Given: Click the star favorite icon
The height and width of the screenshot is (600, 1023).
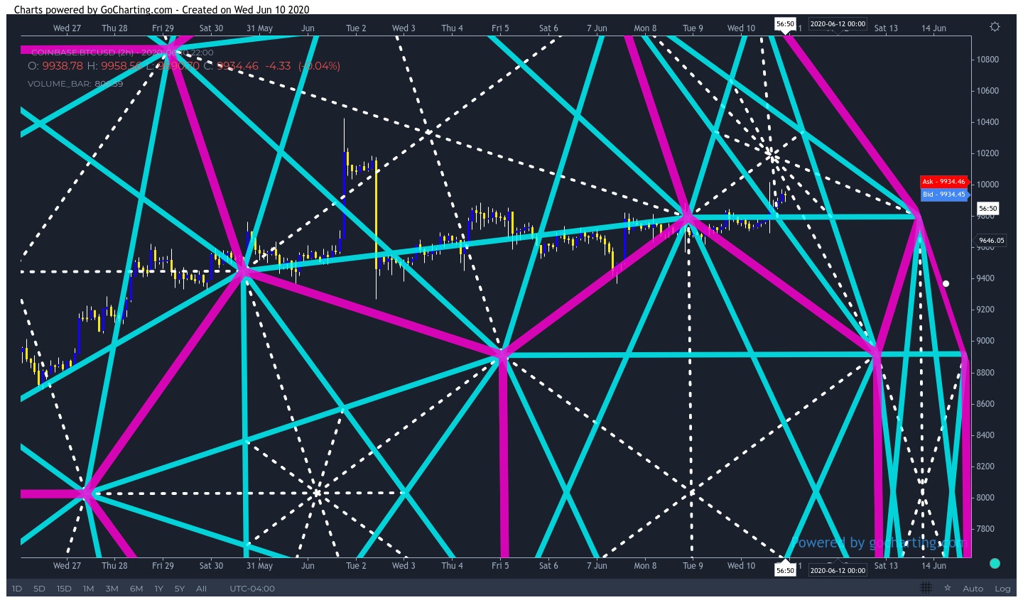Looking at the screenshot, I should [x=947, y=588].
